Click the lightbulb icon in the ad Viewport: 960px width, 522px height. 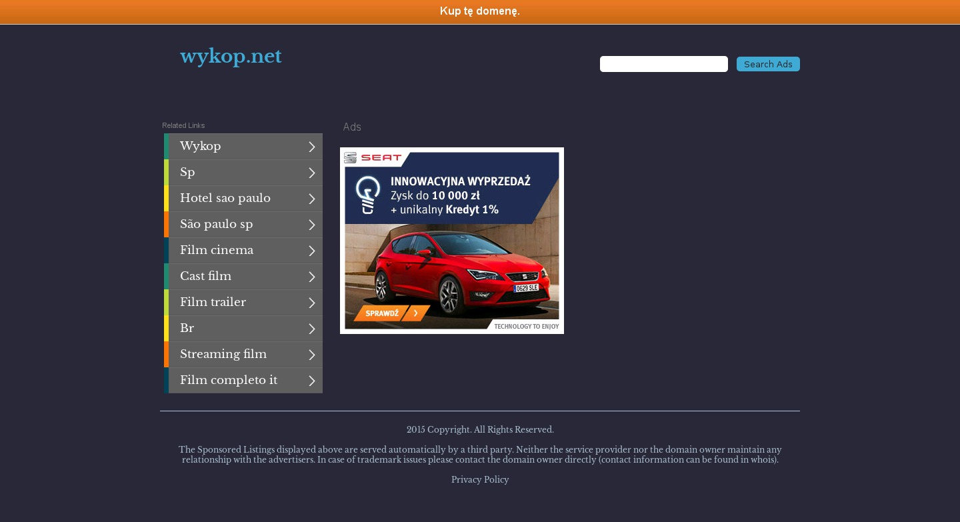pos(367,194)
